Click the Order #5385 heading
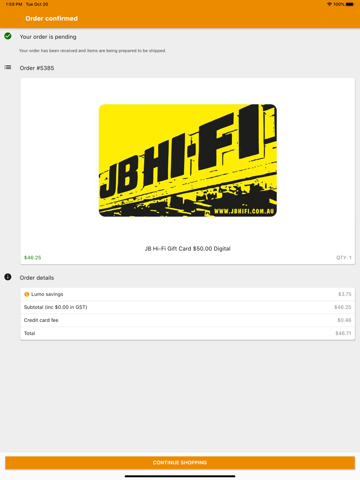This screenshot has width=360, height=480. coord(37,68)
